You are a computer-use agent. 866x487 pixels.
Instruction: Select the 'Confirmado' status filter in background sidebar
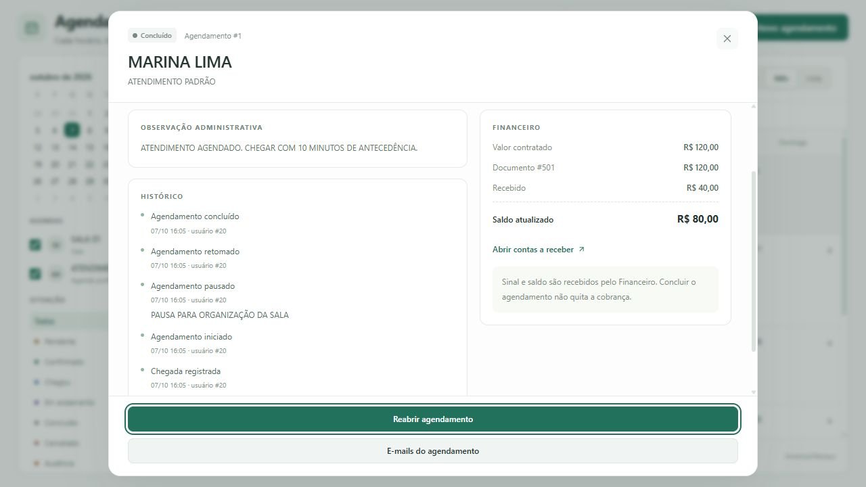64,362
